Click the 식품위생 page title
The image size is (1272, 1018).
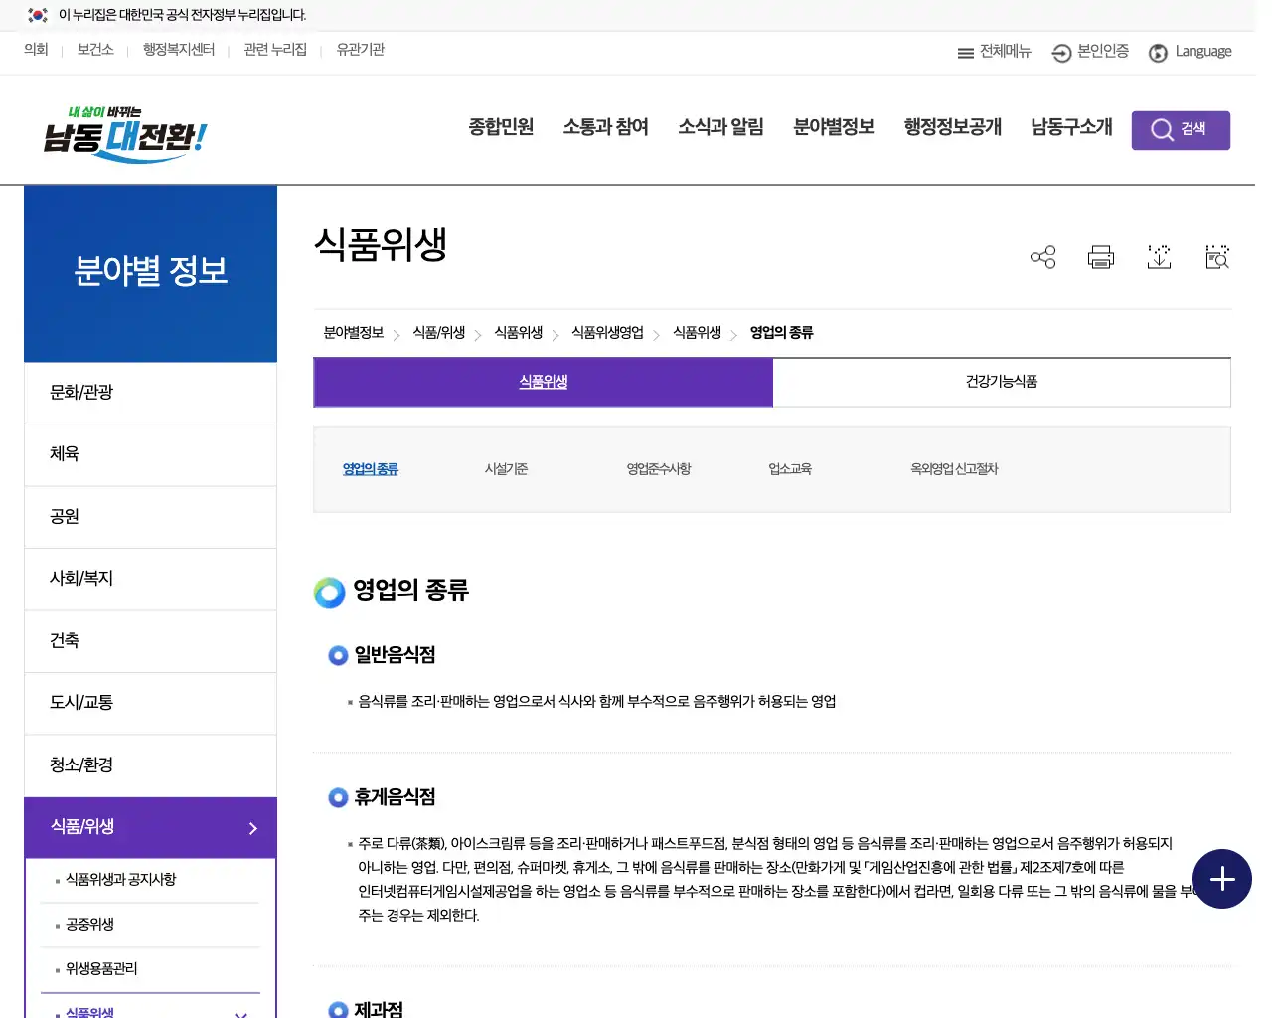[x=381, y=245]
